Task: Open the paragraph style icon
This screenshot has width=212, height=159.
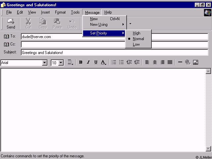Action: 70,62
